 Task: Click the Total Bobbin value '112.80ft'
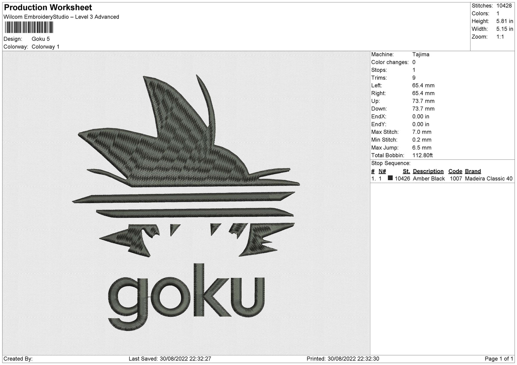423,155
